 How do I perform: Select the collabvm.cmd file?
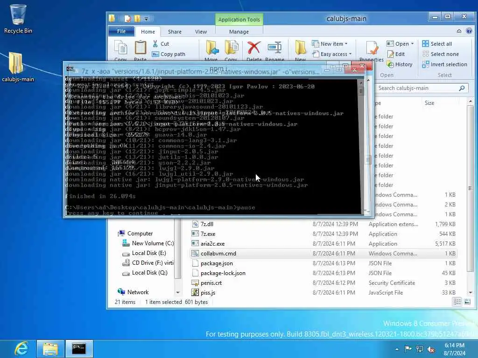[323, 253]
